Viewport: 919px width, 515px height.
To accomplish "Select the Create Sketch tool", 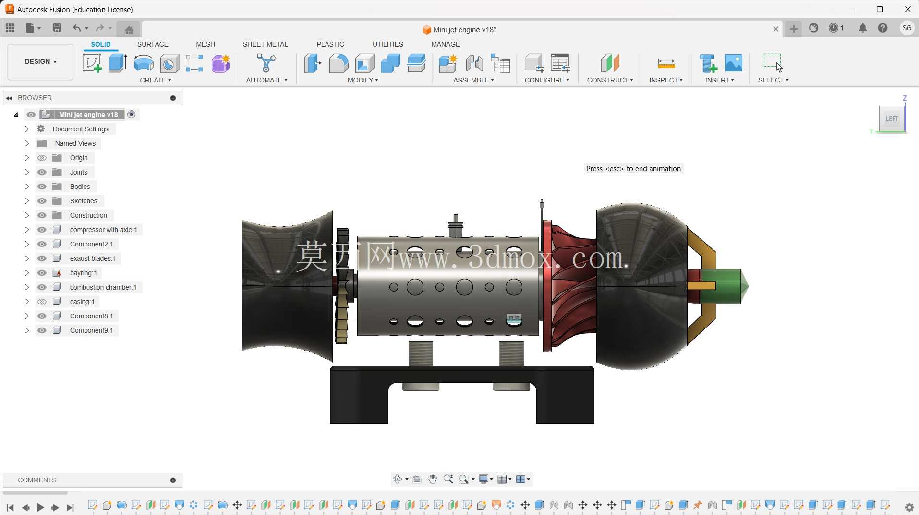I will click(92, 63).
